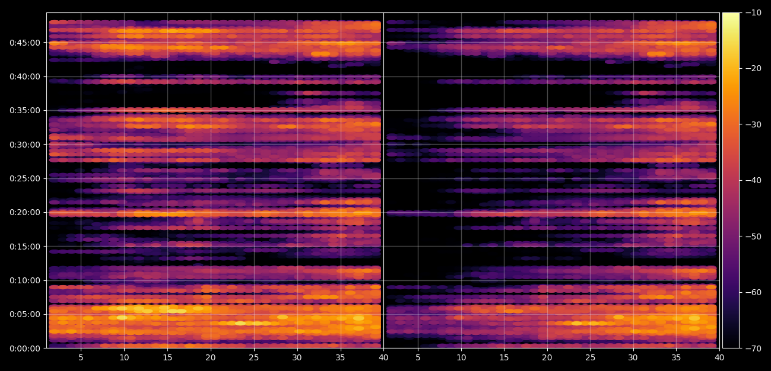Click the 0:05:00 time axis label
This screenshot has height=371, width=771.
pyautogui.click(x=24, y=314)
